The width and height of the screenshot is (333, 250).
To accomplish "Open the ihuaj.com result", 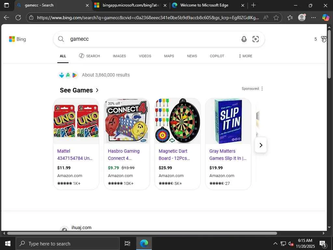I will (81, 228).
